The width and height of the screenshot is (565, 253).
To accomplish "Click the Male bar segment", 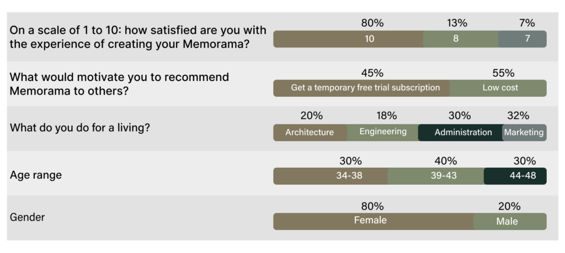I will tap(510, 221).
